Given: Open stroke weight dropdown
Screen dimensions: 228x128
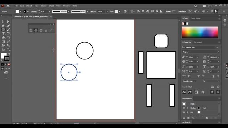Looking at the screenshot, I should pos(50,11).
